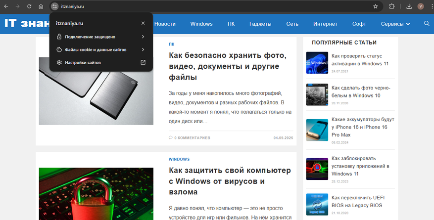Click the 28.12.2023 date text
The width and height of the screenshot is (434, 220).
[x=340, y=181]
